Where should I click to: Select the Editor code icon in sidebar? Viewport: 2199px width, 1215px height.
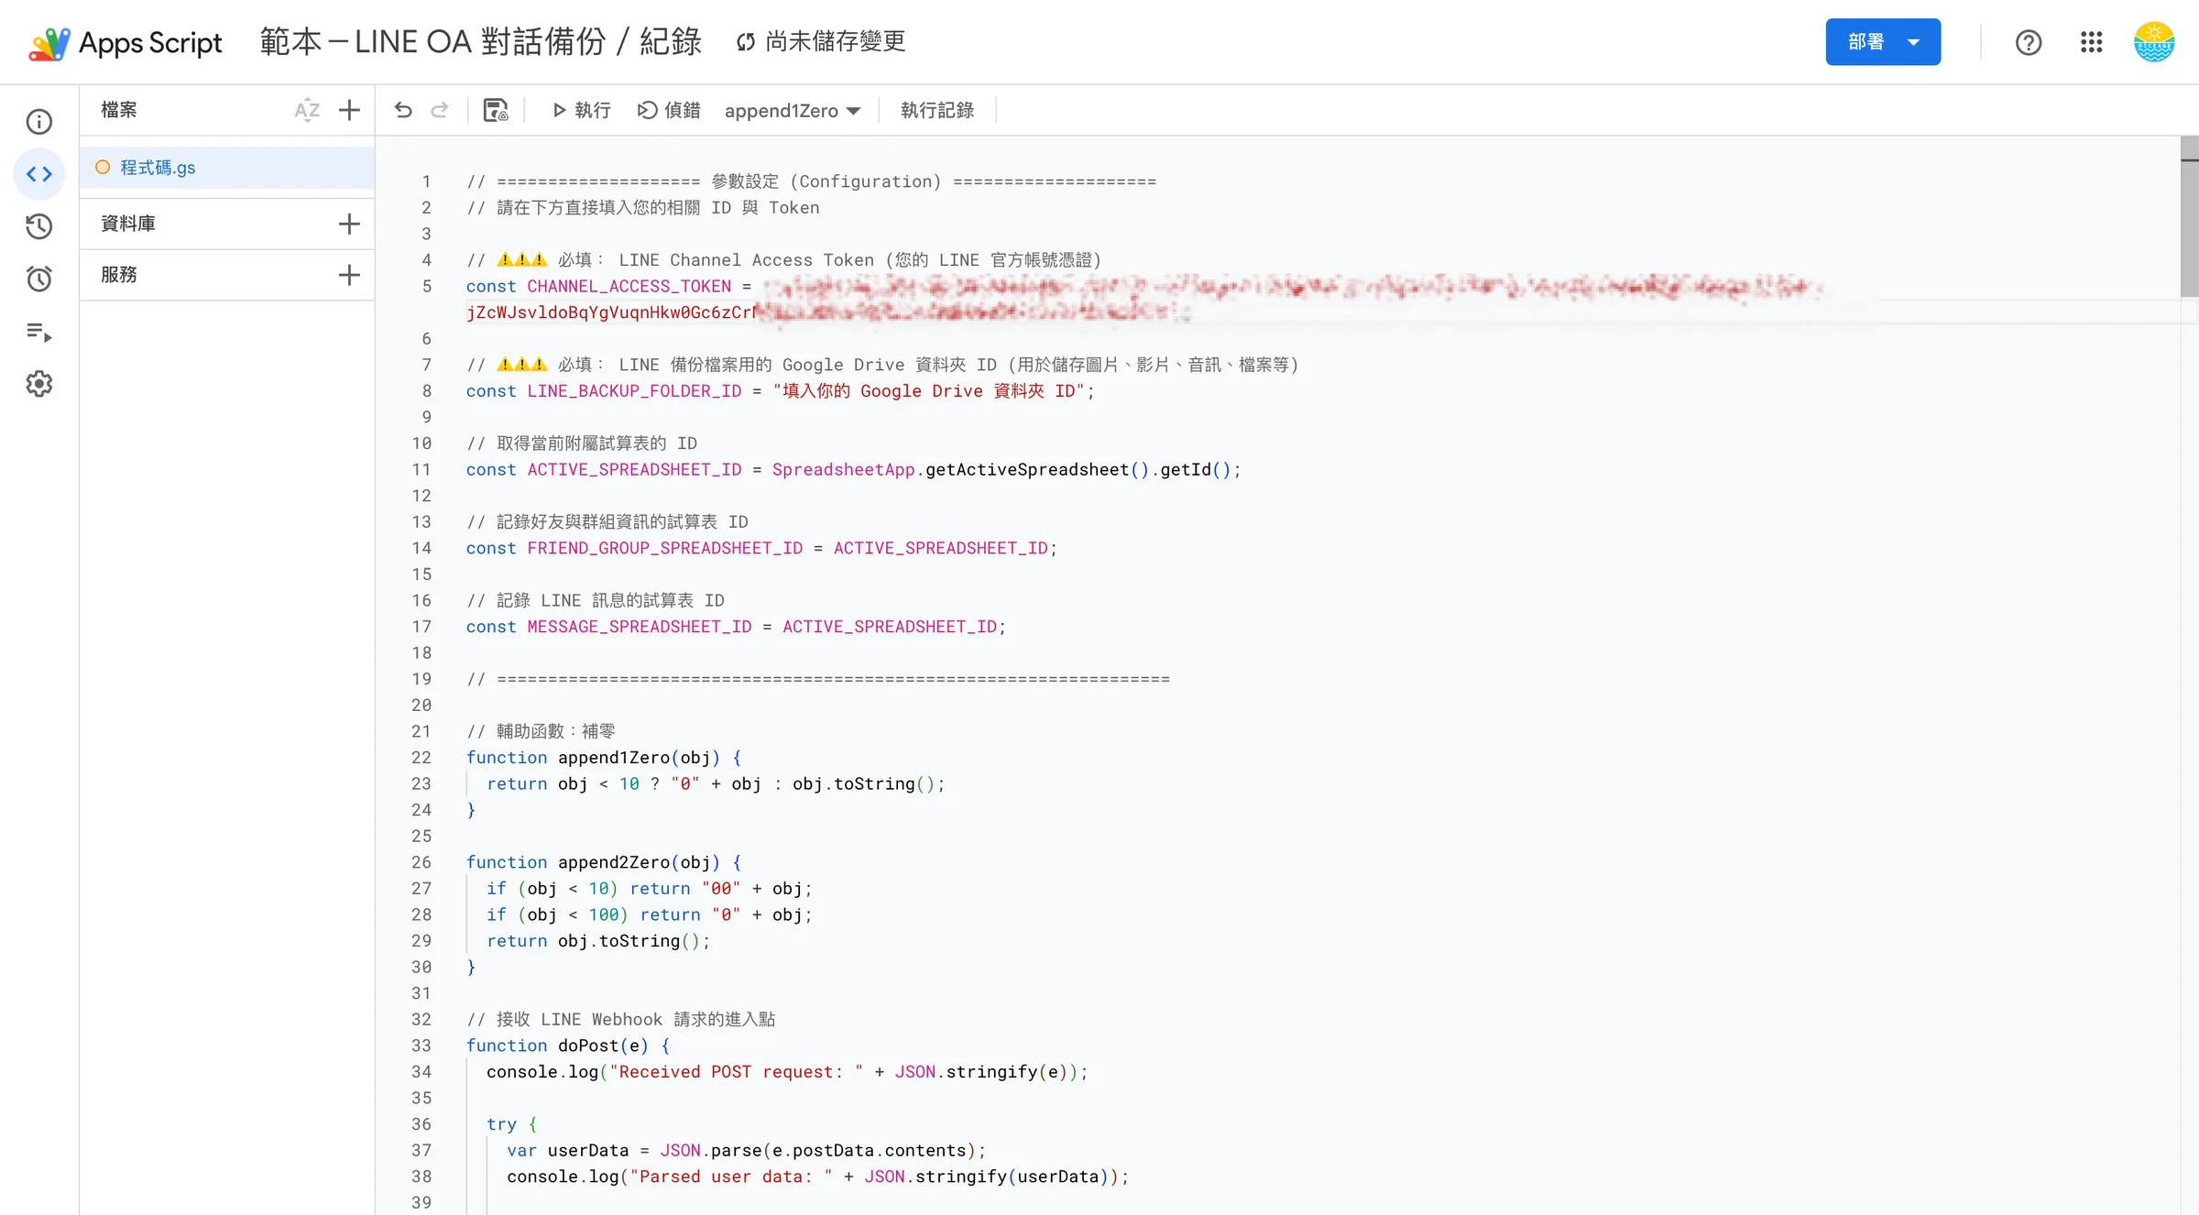(x=39, y=174)
